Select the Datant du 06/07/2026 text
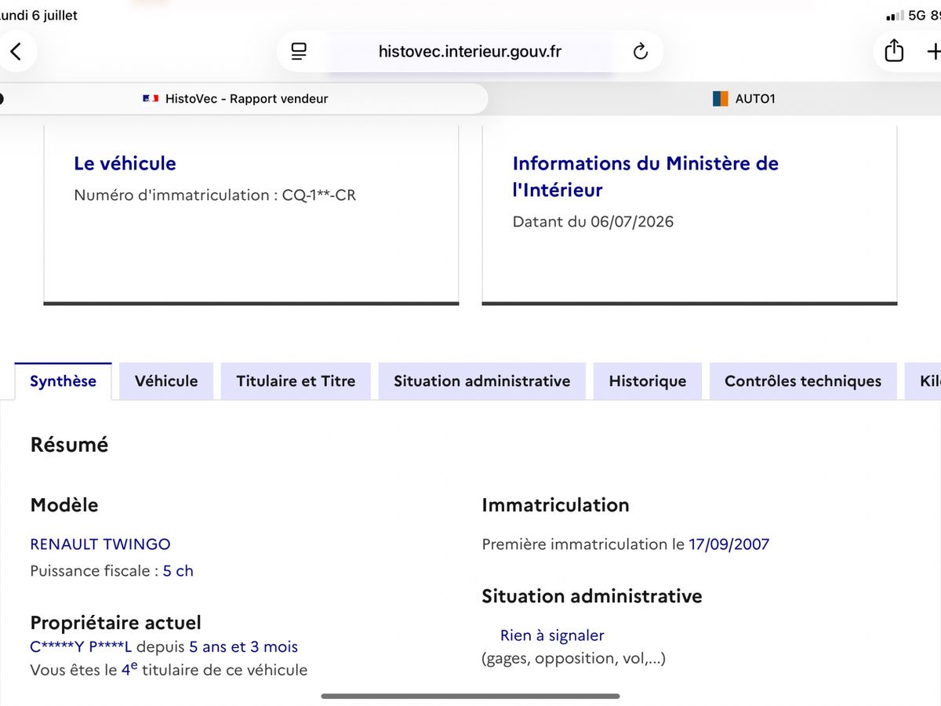 pos(593,221)
